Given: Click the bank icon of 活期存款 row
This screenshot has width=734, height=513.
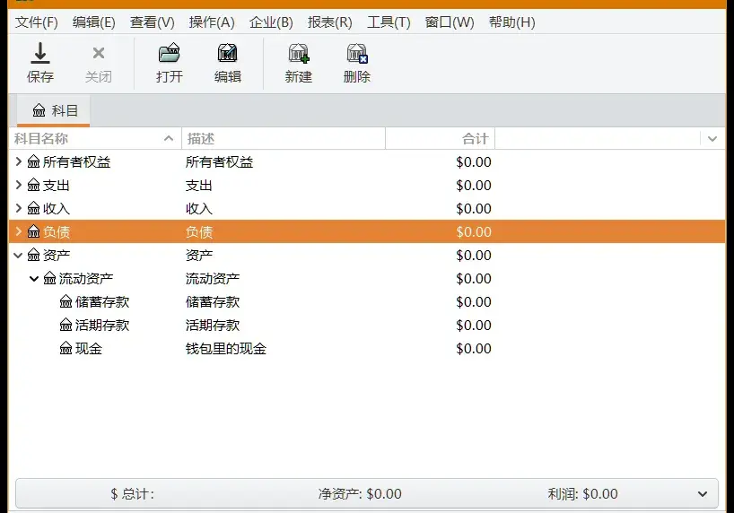Looking at the screenshot, I should pyautogui.click(x=66, y=326).
